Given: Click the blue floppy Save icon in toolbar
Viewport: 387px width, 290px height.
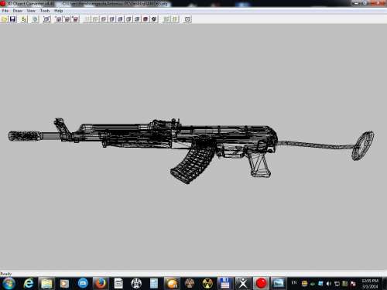Looking at the screenshot, I should point(13,19).
